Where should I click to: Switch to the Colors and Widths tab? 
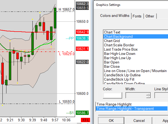[115, 16]
